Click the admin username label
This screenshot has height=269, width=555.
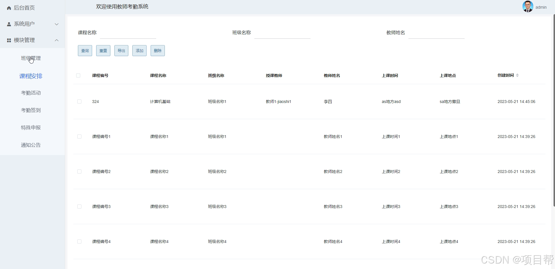[x=541, y=7]
